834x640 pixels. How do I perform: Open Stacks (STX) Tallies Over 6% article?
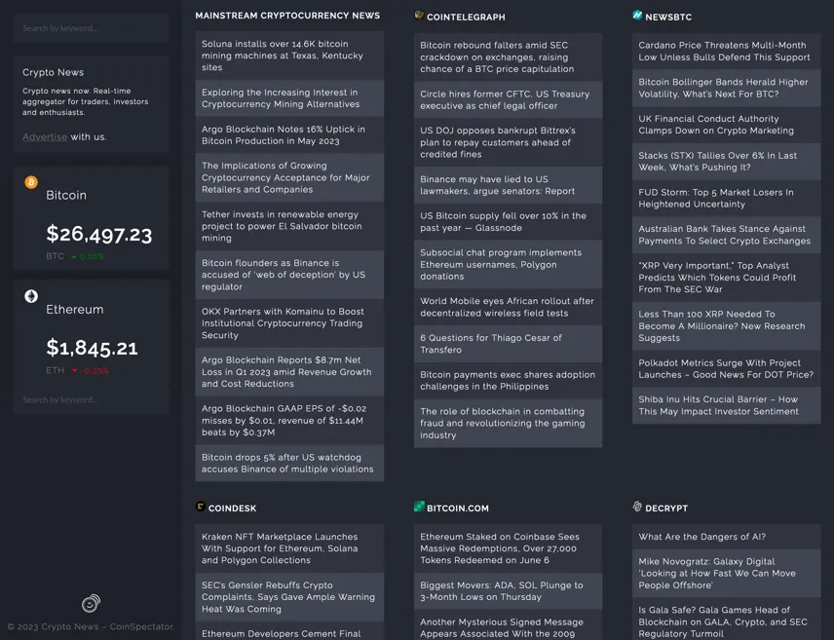pyautogui.click(x=727, y=161)
